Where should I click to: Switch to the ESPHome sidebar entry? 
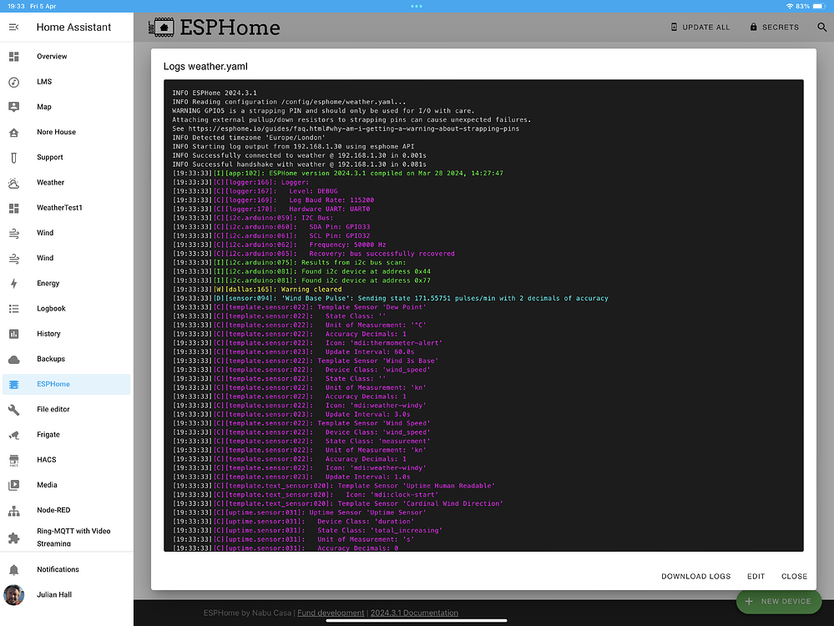click(13, 384)
